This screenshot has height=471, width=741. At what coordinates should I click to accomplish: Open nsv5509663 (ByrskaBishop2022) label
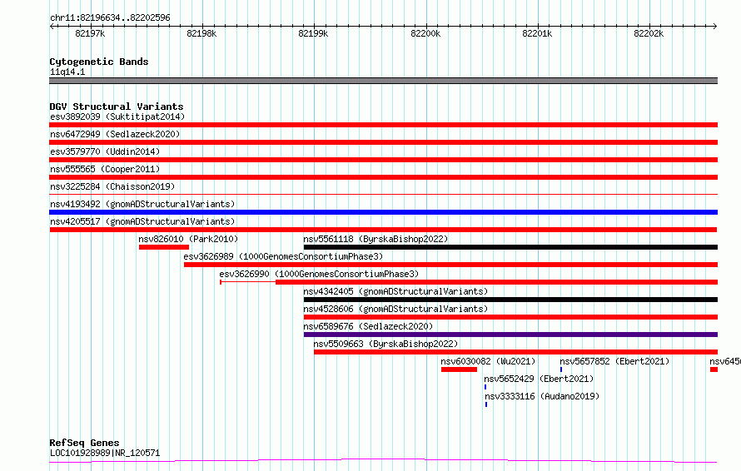(x=385, y=344)
